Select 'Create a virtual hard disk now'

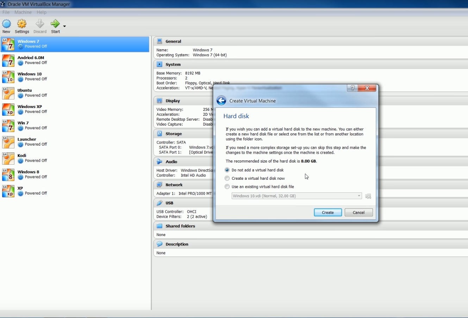(255, 178)
